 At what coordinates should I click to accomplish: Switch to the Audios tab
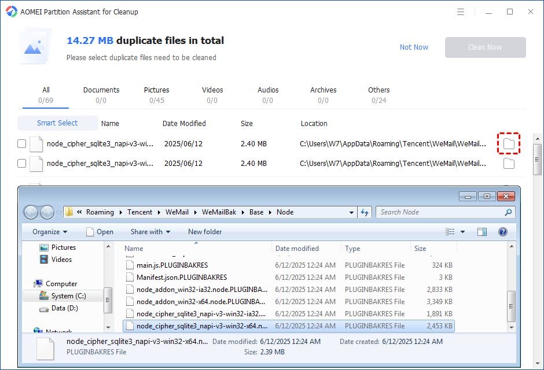click(268, 95)
